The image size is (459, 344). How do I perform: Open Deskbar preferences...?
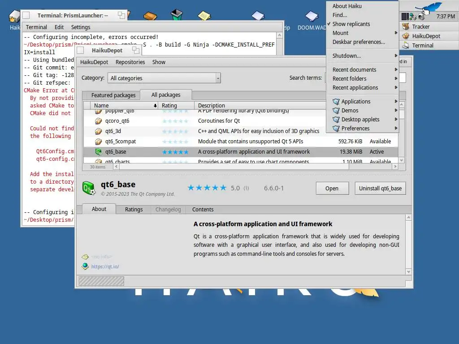(x=362, y=42)
